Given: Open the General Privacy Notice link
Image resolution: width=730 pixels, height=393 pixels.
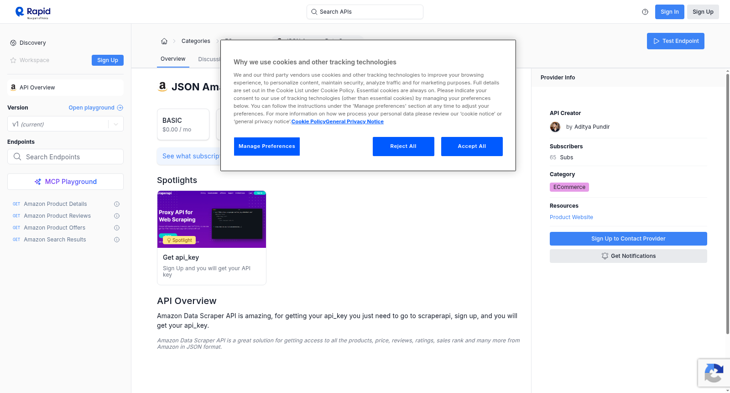Looking at the screenshot, I should coord(355,121).
